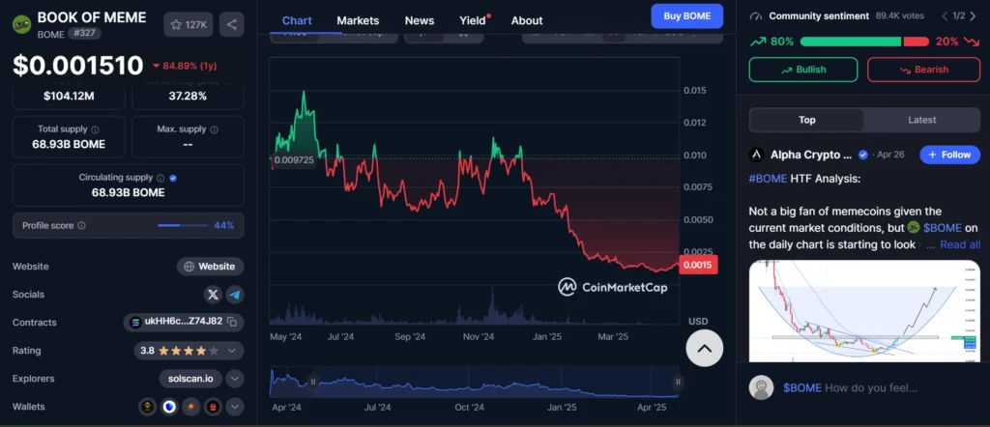Click Read all on the post

pos(960,244)
